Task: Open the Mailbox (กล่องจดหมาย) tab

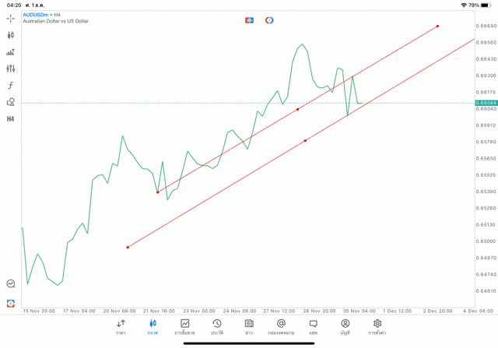Action: point(281,327)
